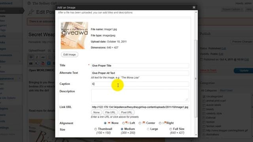Toggle the animal print scarf checkbox

point(204,101)
